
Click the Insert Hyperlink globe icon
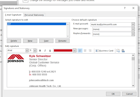(123, 51)
